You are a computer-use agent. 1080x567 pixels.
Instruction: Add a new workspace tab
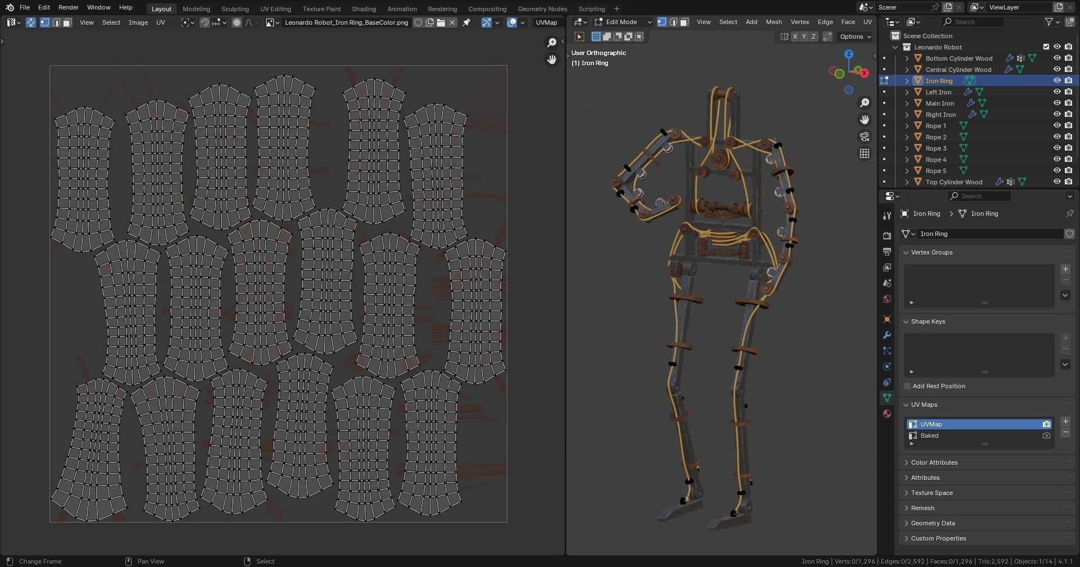pyautogui.click(x=616, y=9)
